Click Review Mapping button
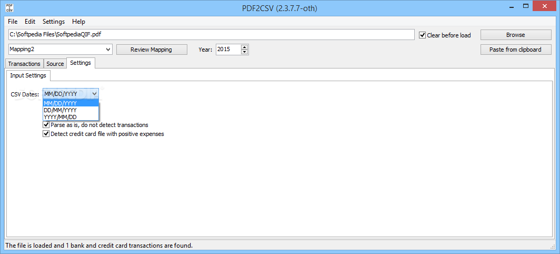 [152, 50]
